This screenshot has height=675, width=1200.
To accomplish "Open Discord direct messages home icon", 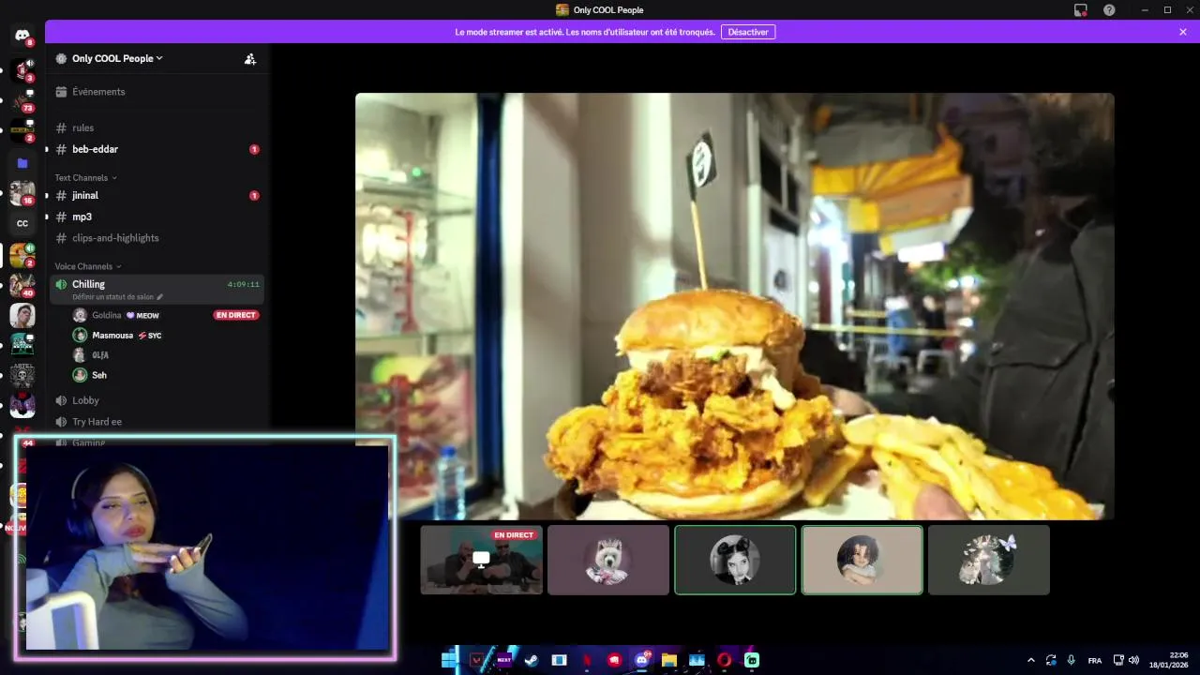I will point(22,36).
